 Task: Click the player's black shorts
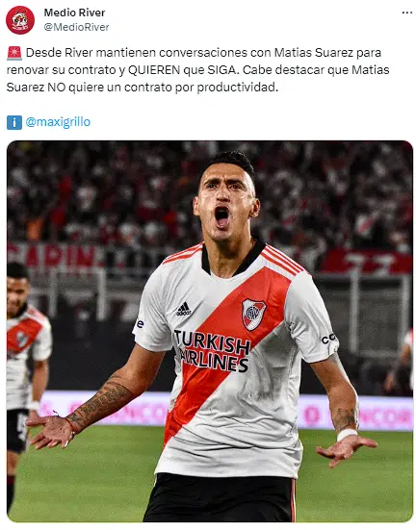[220, 497]
